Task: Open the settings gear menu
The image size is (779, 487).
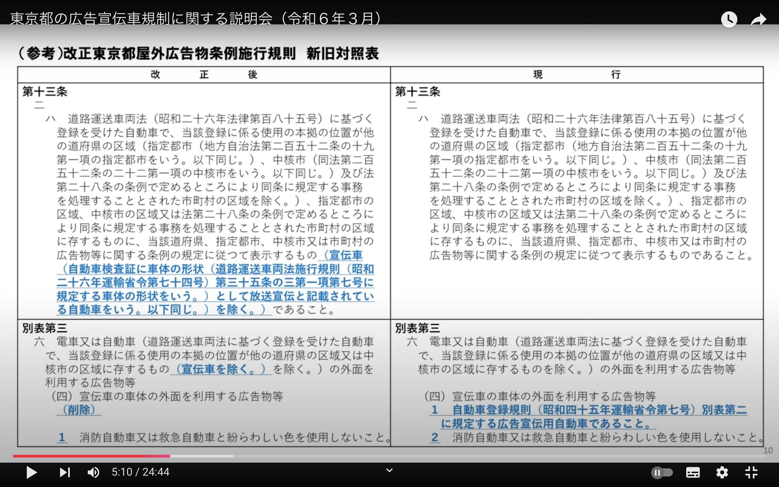Action: coord(722,472)
